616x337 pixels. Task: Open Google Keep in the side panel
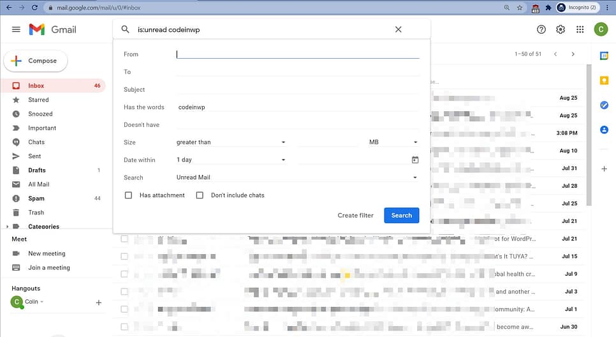pos(604,80)
